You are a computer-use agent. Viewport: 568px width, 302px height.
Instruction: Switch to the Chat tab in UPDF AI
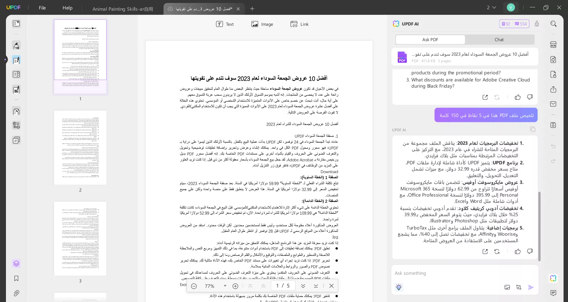point(499,39)
